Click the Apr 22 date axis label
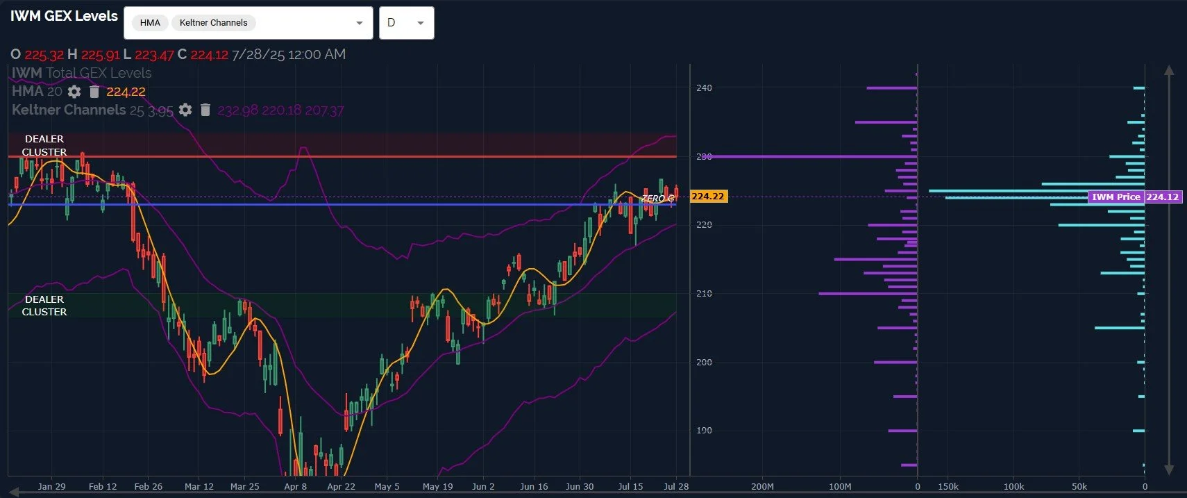The height and width of the screenshot is (498, 1187). tap(341, 486)
